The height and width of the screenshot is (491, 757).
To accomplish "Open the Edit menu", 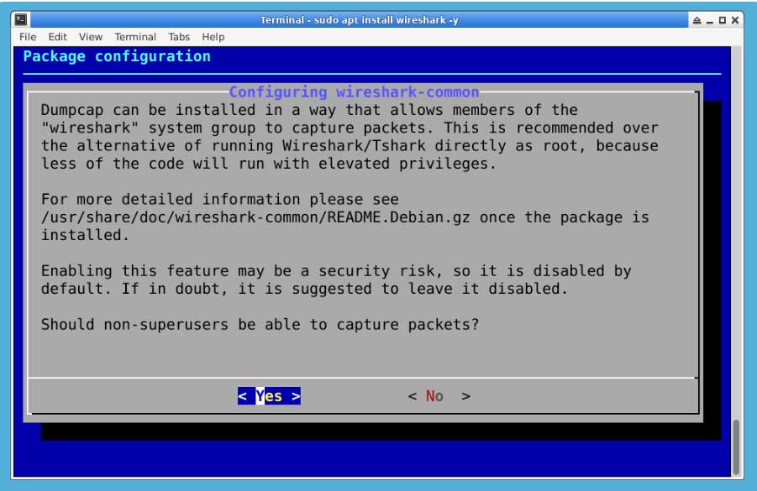I will (x=57, y=37).
